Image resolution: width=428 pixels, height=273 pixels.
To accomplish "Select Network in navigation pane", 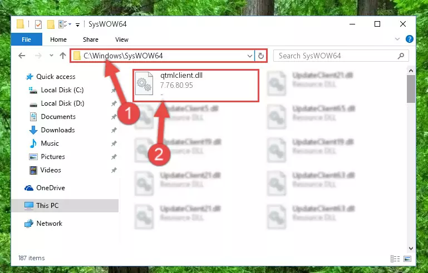I will [50, 224].
